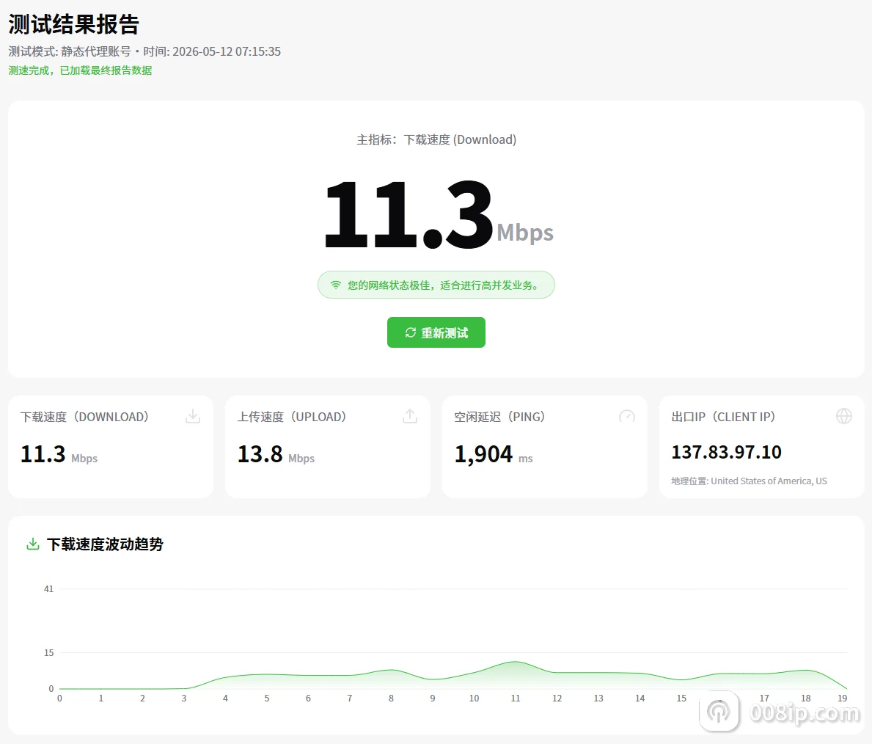Click the 出口IP (CLIENT IP) card label

click(x=723, y=417)
